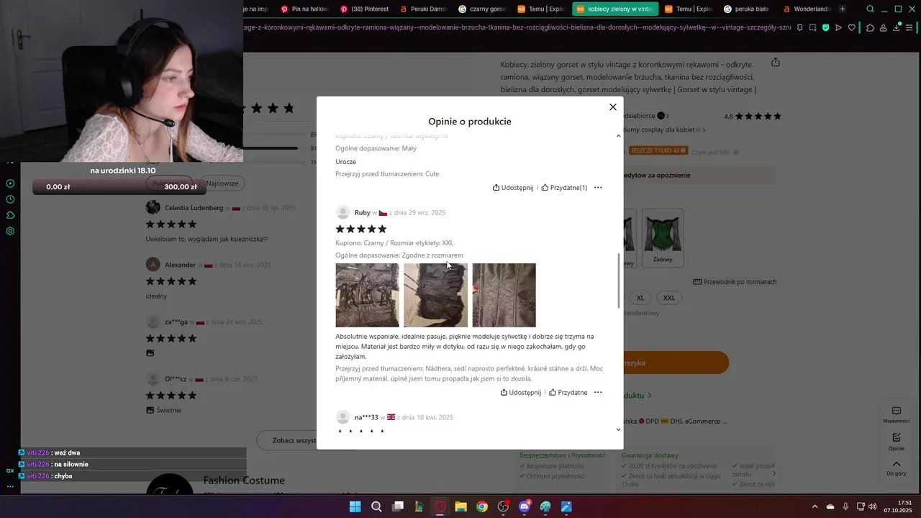Close the Opinie o produkcie dialog
This screenshot has height=518, width=921.
[x=613, y=107]
